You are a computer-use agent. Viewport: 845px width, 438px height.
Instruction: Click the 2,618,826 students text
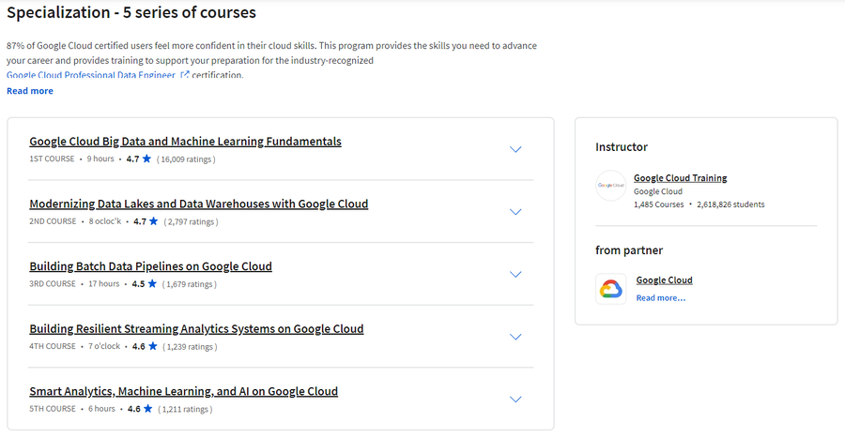tap(730, 204)
